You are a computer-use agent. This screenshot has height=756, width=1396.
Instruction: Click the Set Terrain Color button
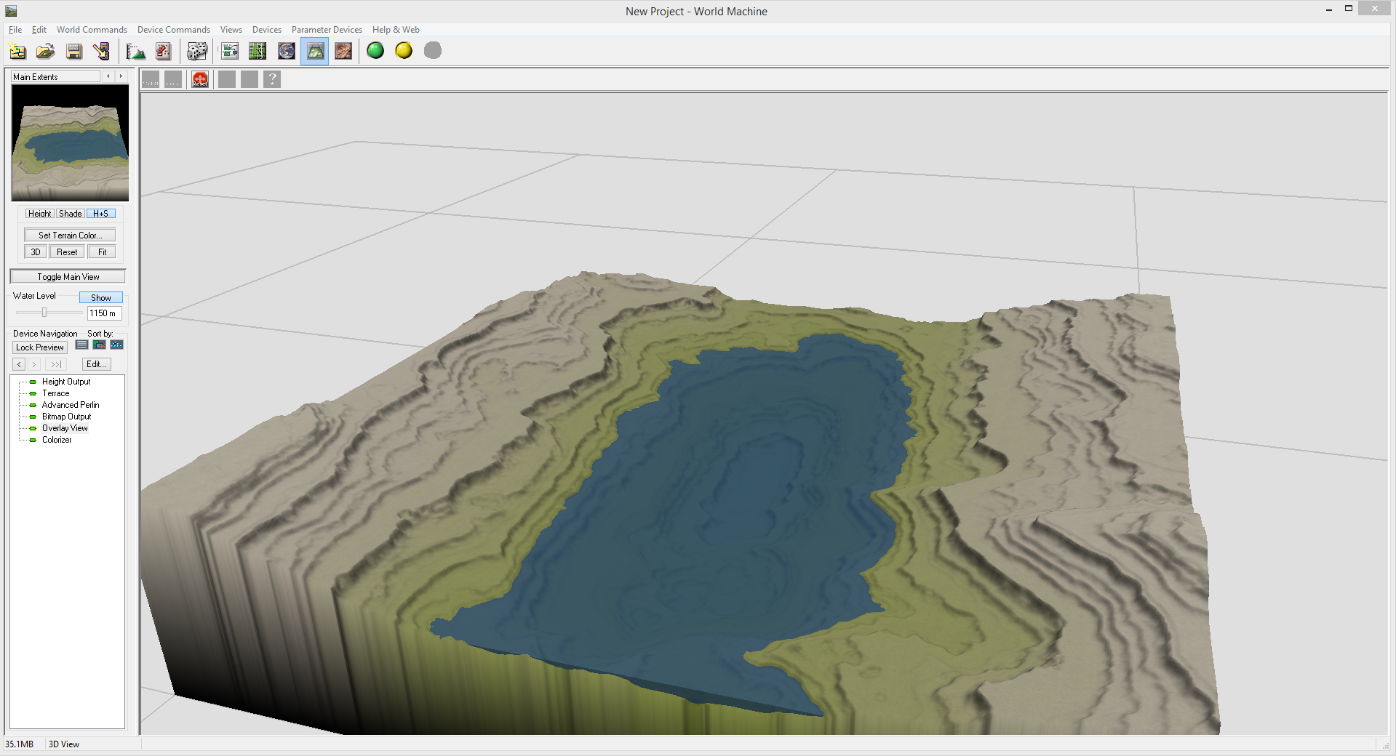pyautogui.click(x=70, y=236)
